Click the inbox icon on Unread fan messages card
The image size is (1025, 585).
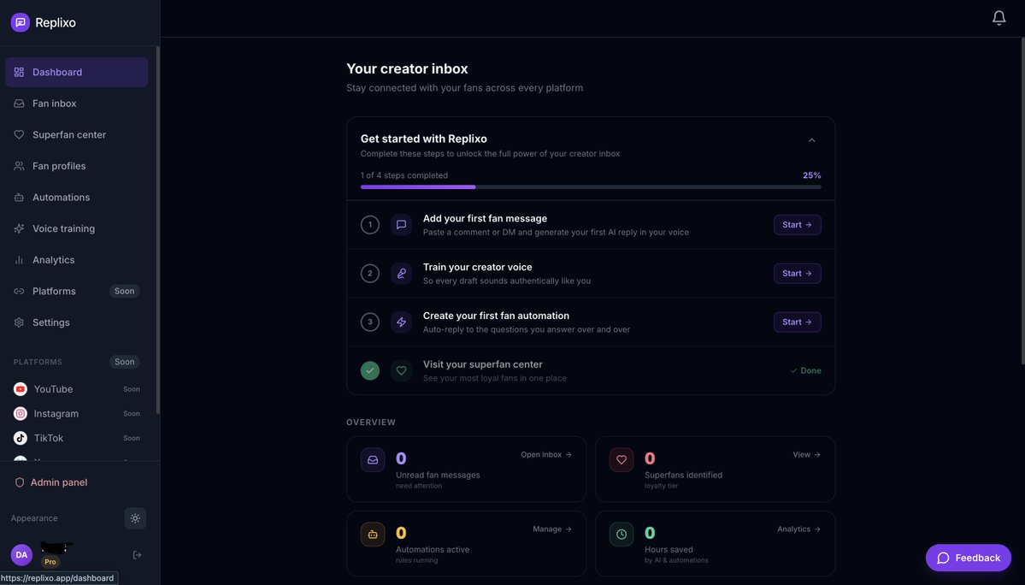click(x=373, y=459)
